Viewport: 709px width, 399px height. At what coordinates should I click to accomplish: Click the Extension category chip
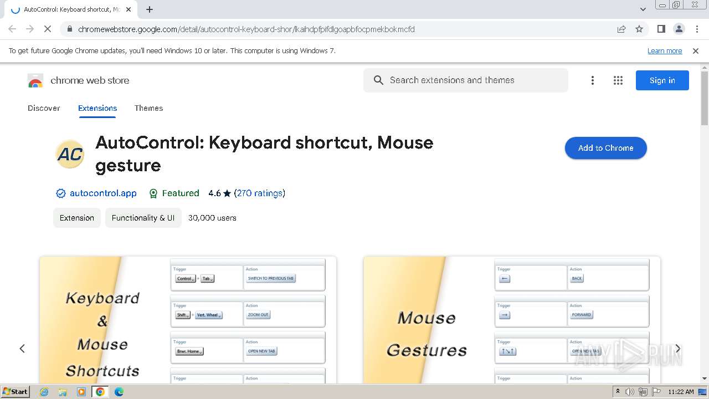(77, 218)
